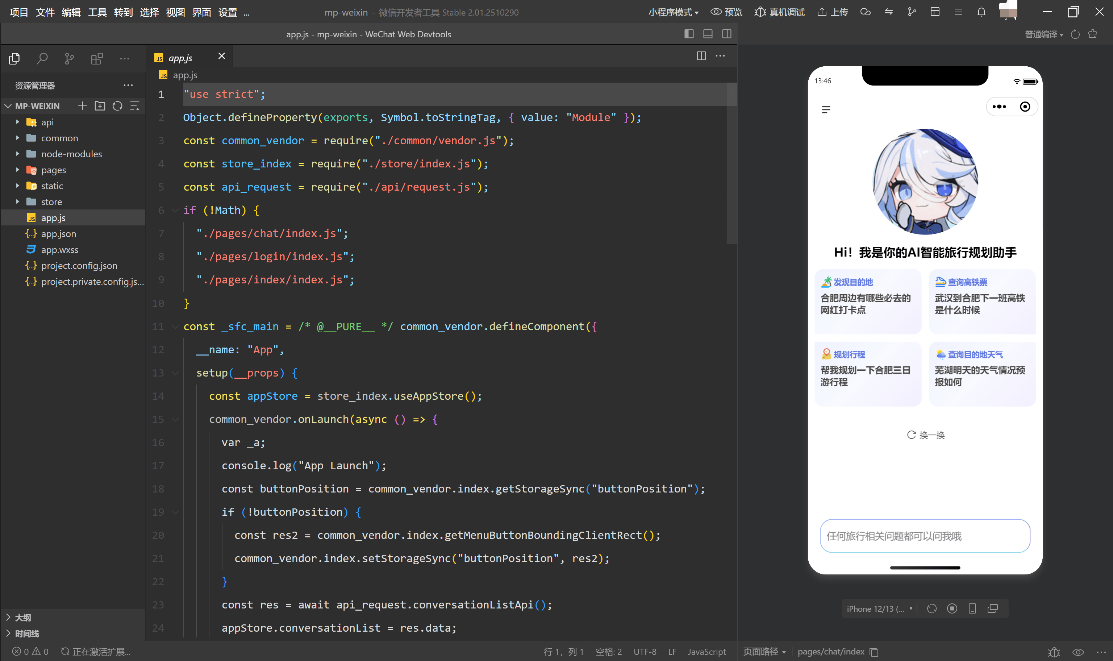Open the 工具 menu
Viewport: 1113px width, 661px height.
[97, 12]
